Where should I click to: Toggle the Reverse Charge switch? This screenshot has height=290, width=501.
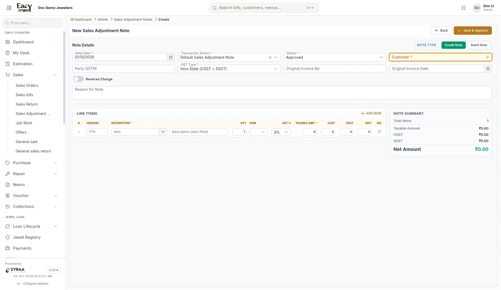[x=78, y=79]
